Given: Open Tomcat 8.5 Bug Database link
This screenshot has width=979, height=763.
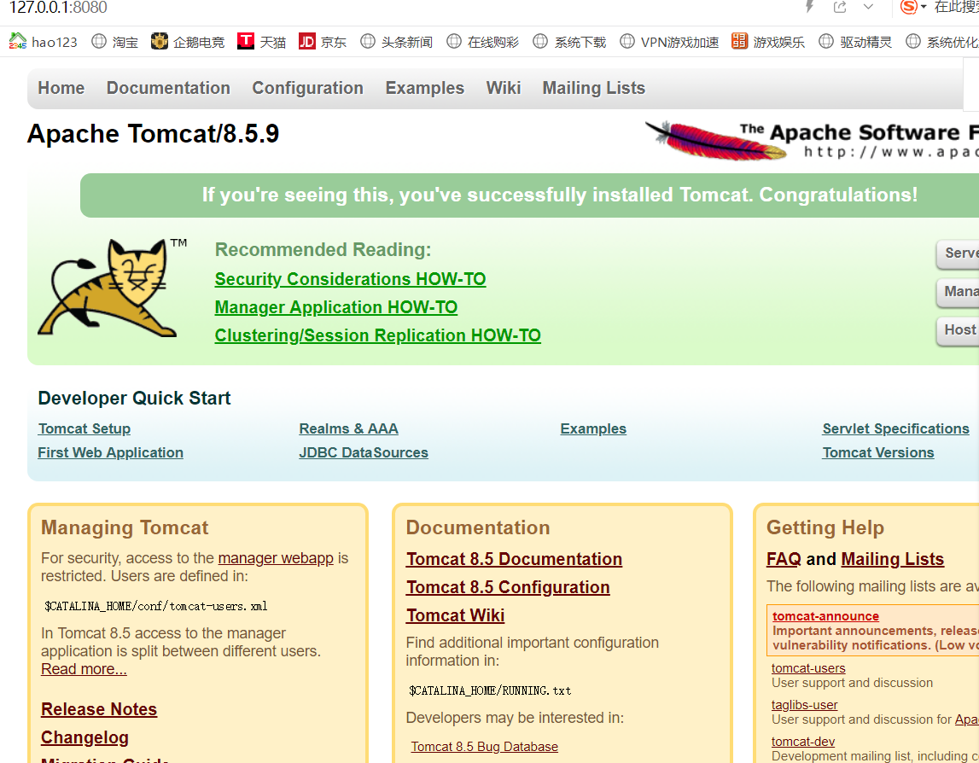Looking at the screenshot, I should [x=485, y=747].
